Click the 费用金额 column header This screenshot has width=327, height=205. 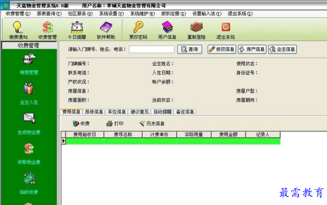(x=228, y=134)
